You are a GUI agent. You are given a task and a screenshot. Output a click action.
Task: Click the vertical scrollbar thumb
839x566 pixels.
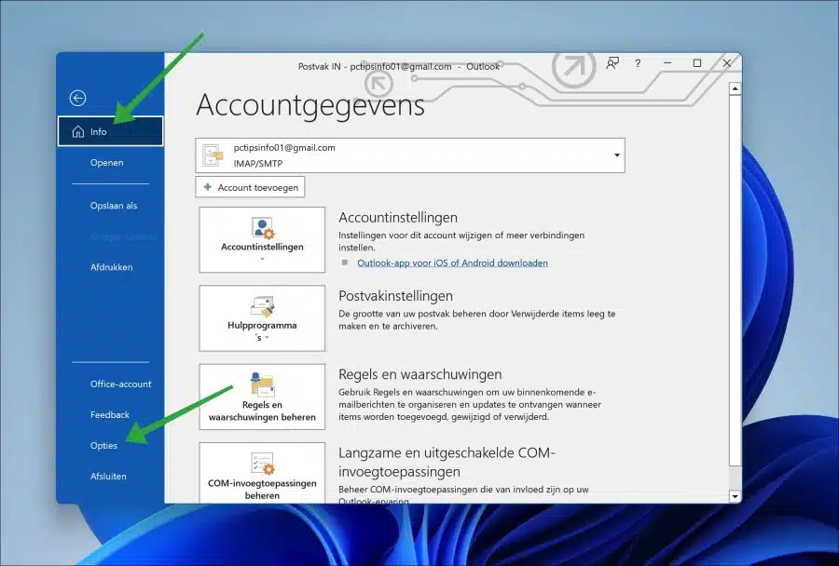pos(736,280)
